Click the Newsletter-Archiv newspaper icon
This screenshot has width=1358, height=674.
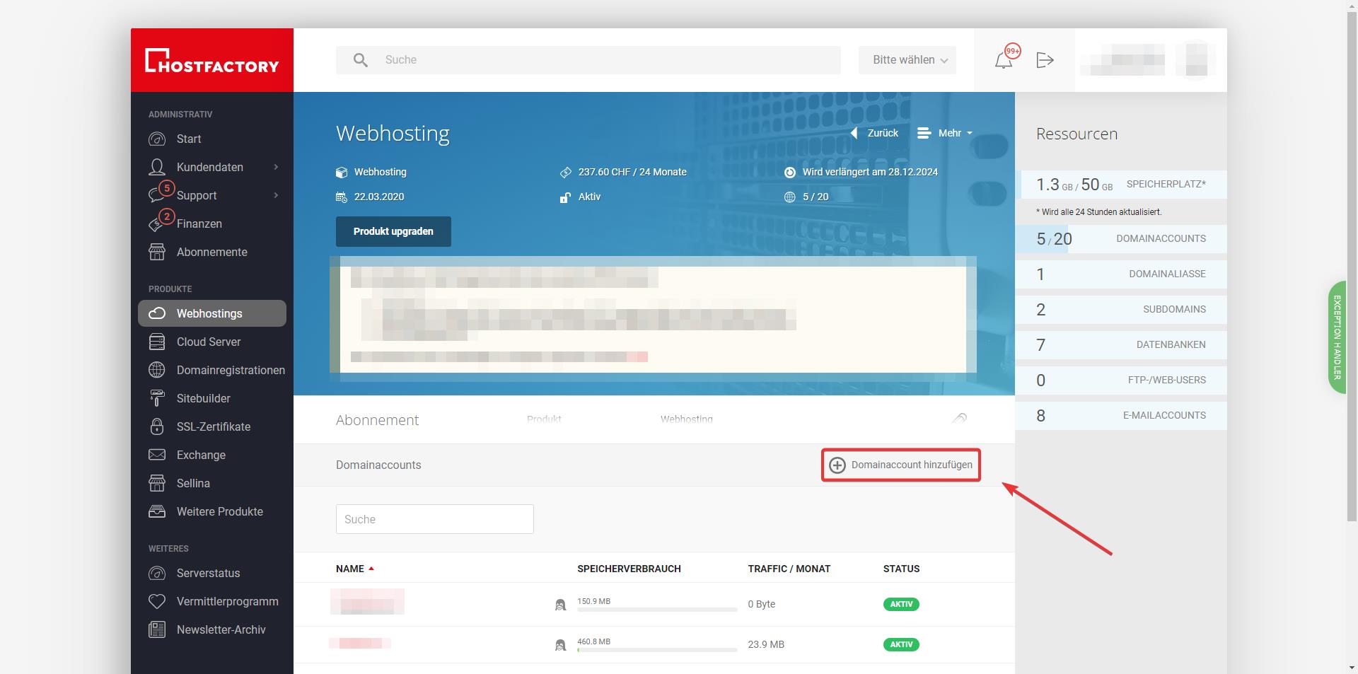point(157,629)
